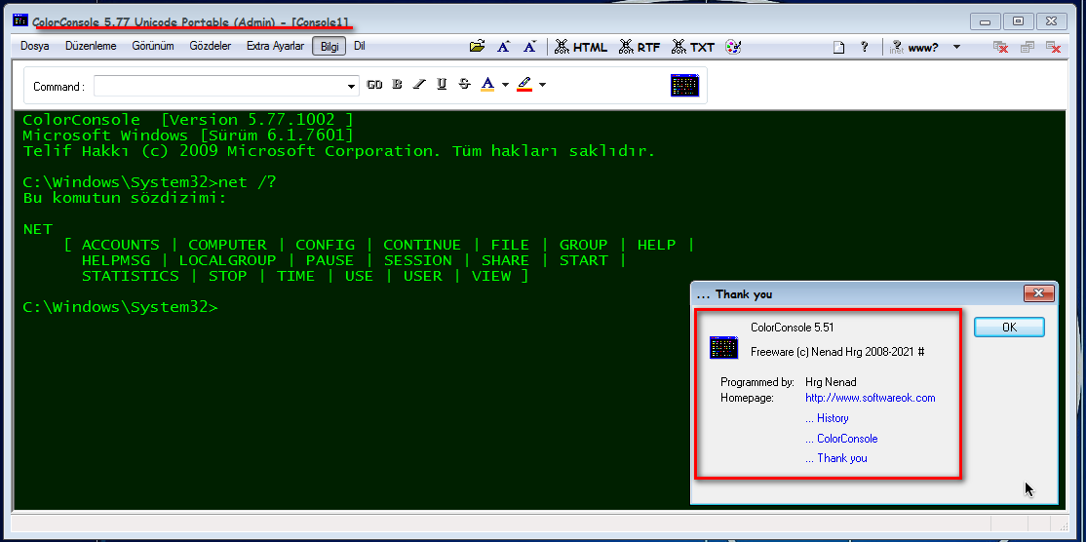The image size is (1086, 542).
Task: Click the ... Thank you link
Action: pyautogui.click(x=836, y=458)
